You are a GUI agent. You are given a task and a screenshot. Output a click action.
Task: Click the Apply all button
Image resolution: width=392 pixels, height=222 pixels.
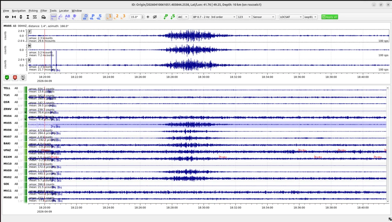pyautogui.click(x=330, y=17)
